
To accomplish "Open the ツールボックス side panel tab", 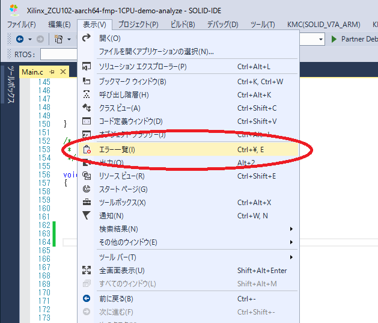I will 10,87.
